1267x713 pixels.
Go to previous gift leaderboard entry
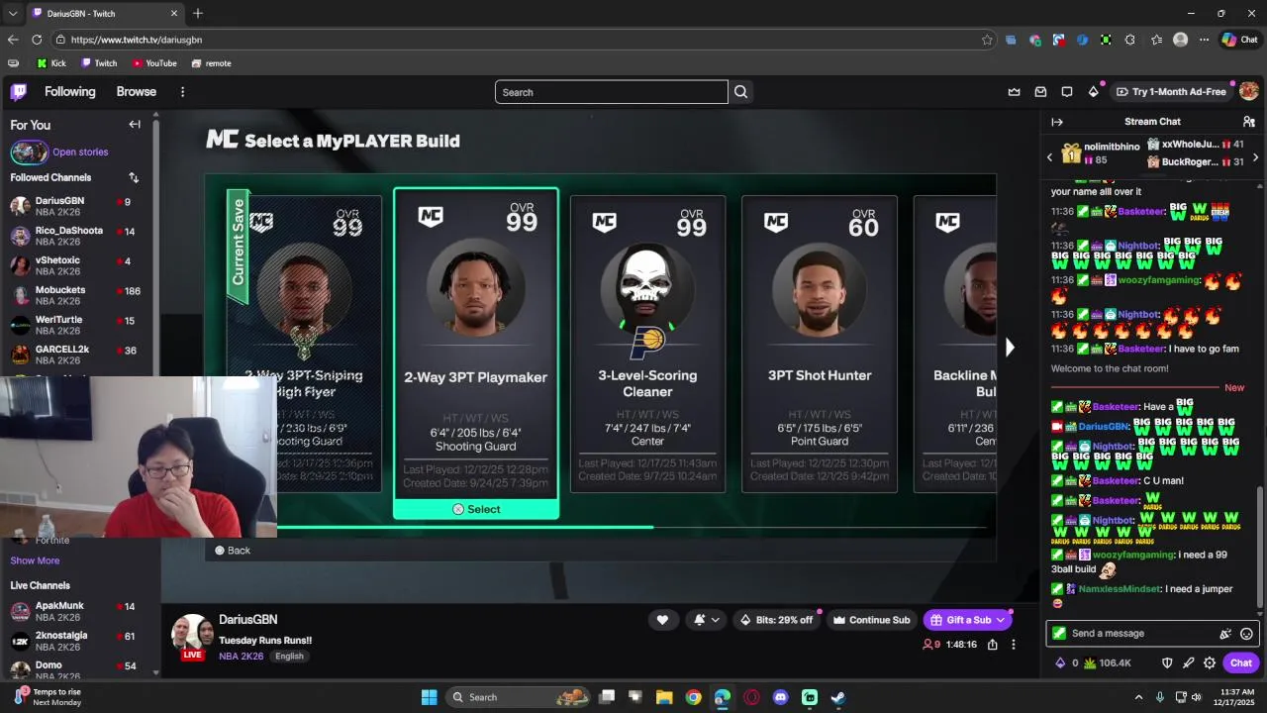[x=1050, y=157]
